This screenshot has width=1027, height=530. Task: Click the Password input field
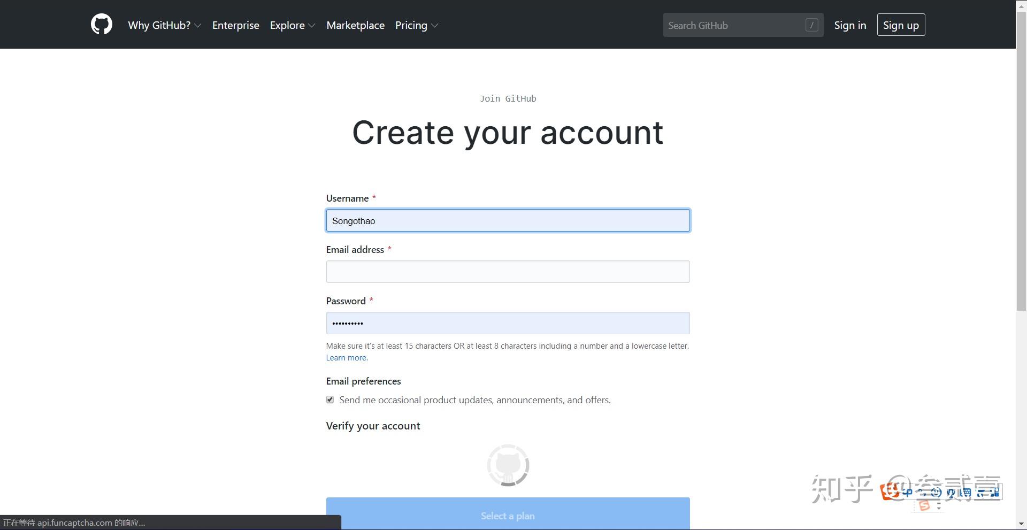508,323
